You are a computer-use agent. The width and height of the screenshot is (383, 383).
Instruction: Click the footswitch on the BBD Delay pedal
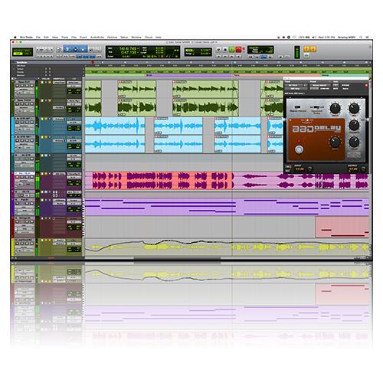point(300,149)
